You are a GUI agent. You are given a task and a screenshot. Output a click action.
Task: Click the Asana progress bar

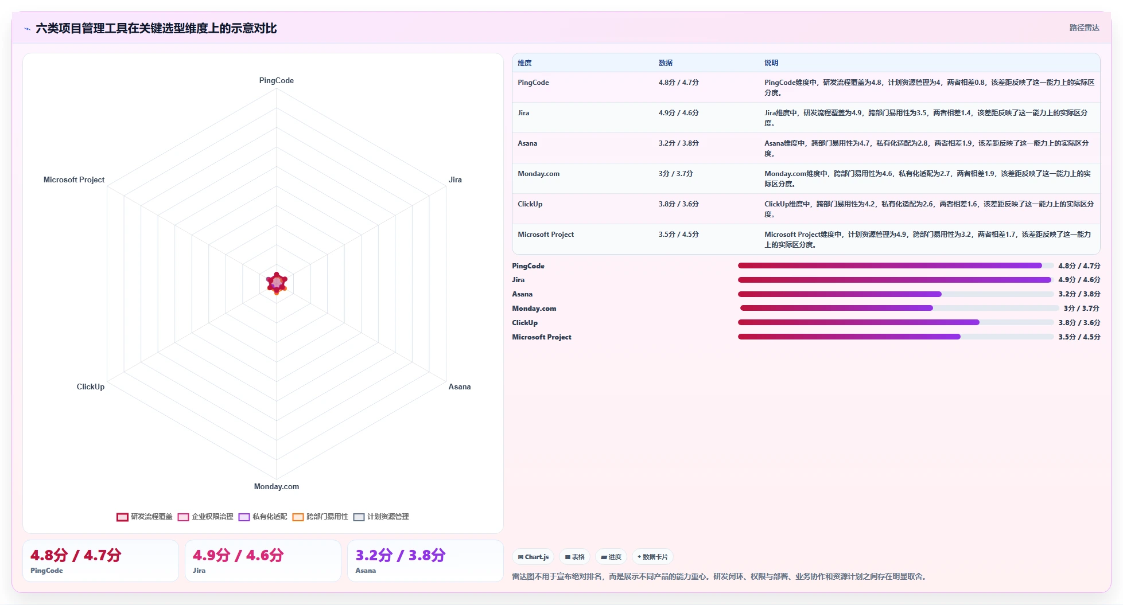[x=896, y=294]
